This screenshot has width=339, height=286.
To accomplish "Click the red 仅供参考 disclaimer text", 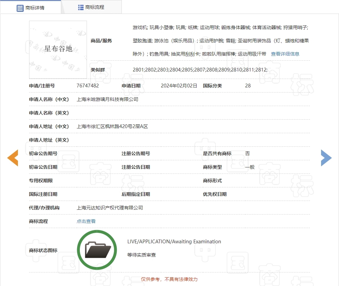I will tap(169, 279).
